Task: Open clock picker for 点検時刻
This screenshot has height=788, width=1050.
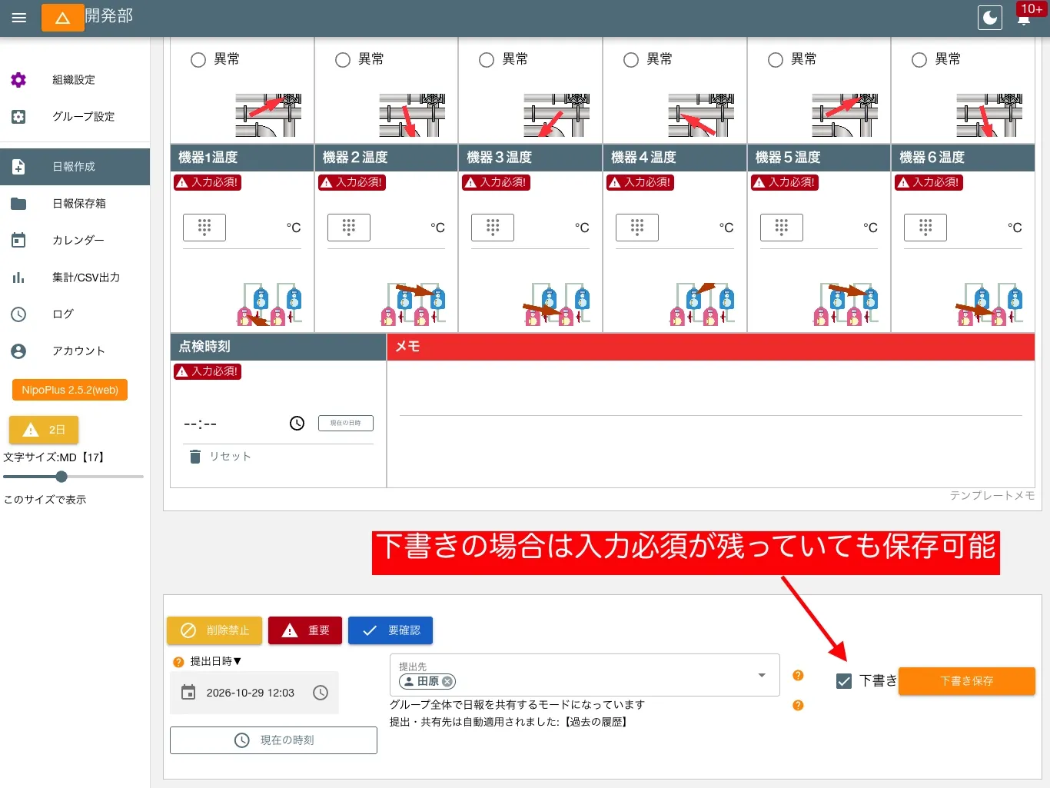Action: 297,424
